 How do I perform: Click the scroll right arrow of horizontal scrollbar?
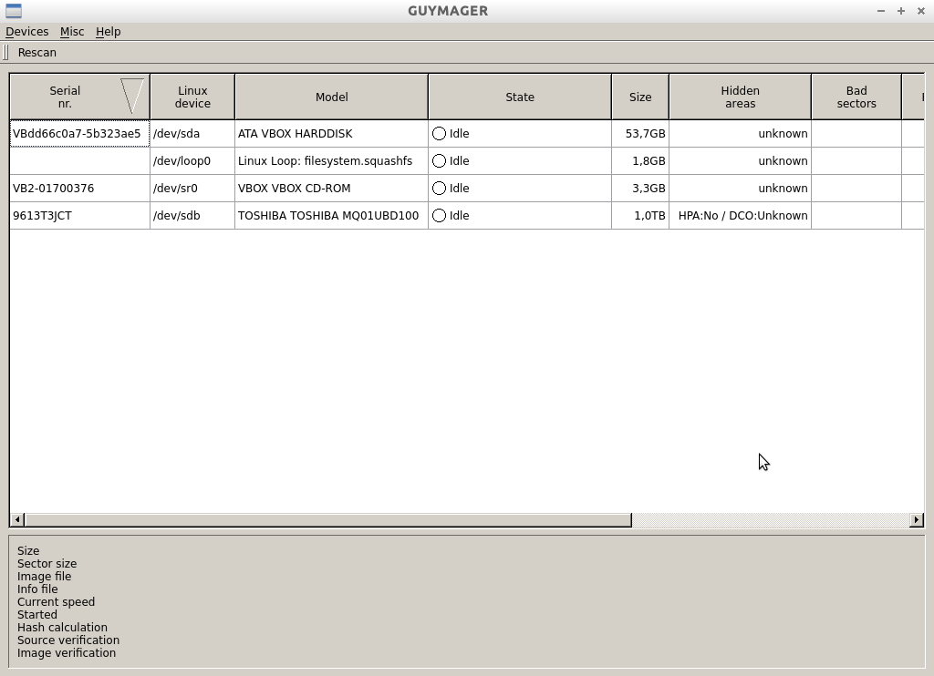click(x=916, y=519)
